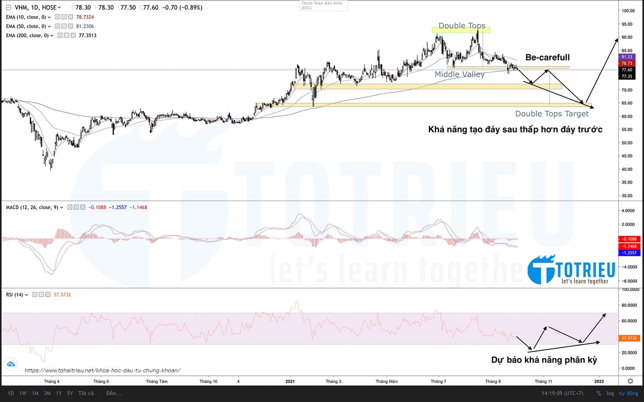
Task: Select the 1M time range tab
Action: pyautogui.click(x=35, y=393)
